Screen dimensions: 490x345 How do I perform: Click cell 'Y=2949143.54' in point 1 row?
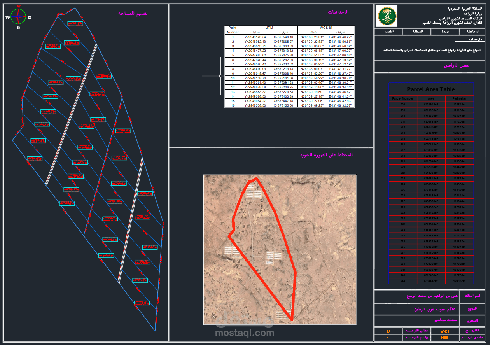point(255,37)
